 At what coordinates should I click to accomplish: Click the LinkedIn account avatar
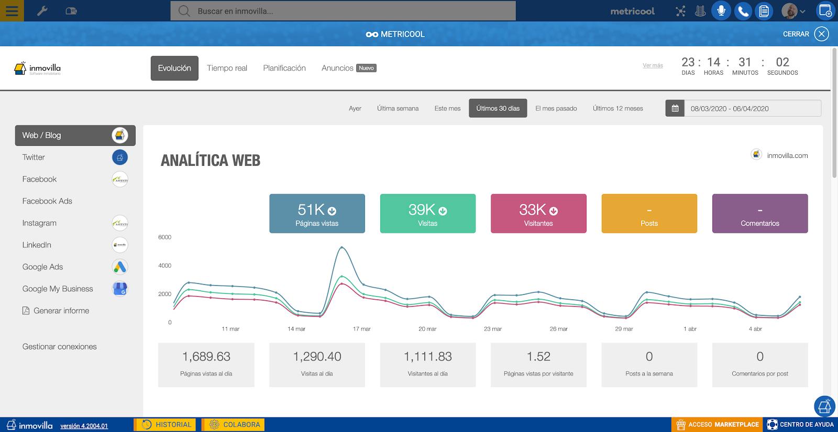pyautogui.click(x=120, y=245)
